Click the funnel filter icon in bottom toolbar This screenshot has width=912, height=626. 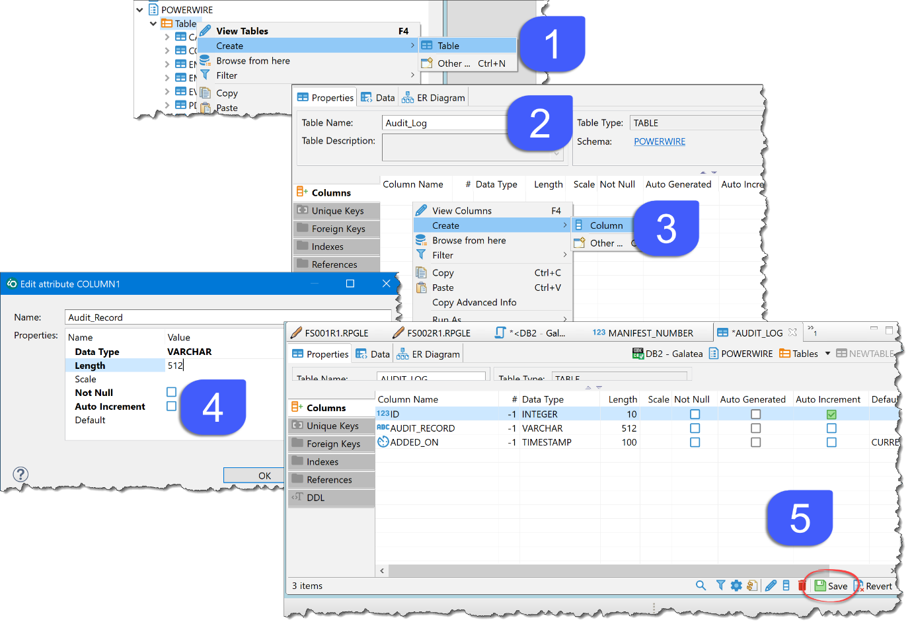click(x=720, y=586)
